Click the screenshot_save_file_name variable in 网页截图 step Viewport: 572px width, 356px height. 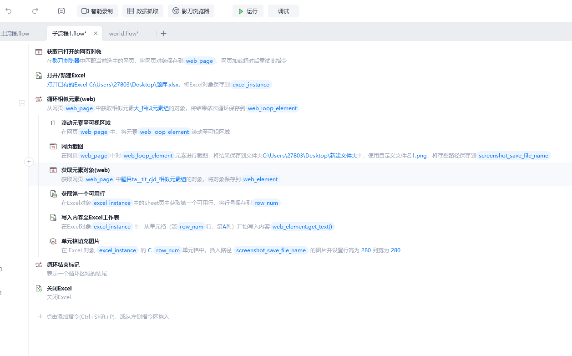coord(513,155)
